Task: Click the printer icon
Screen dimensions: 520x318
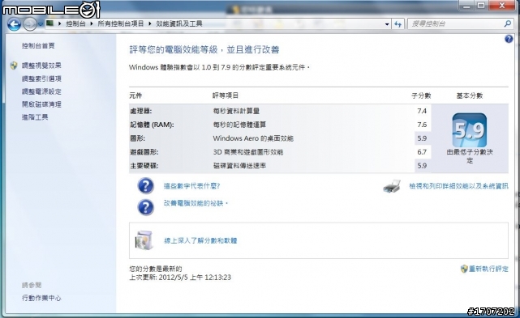Action: (392, 186)
